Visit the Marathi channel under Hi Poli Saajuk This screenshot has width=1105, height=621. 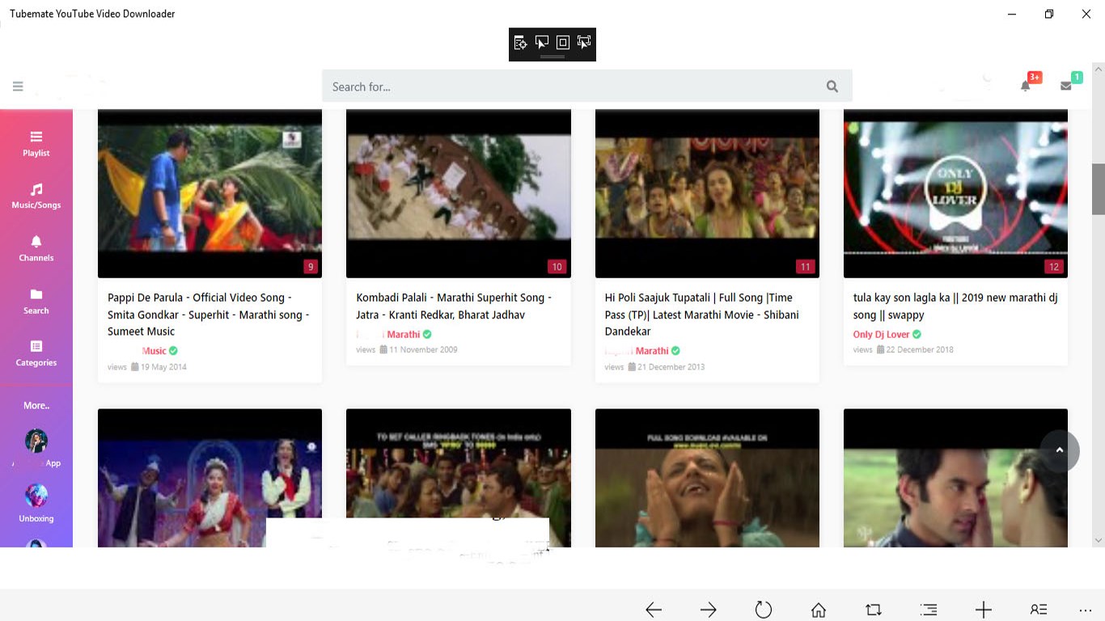[652, 351]
